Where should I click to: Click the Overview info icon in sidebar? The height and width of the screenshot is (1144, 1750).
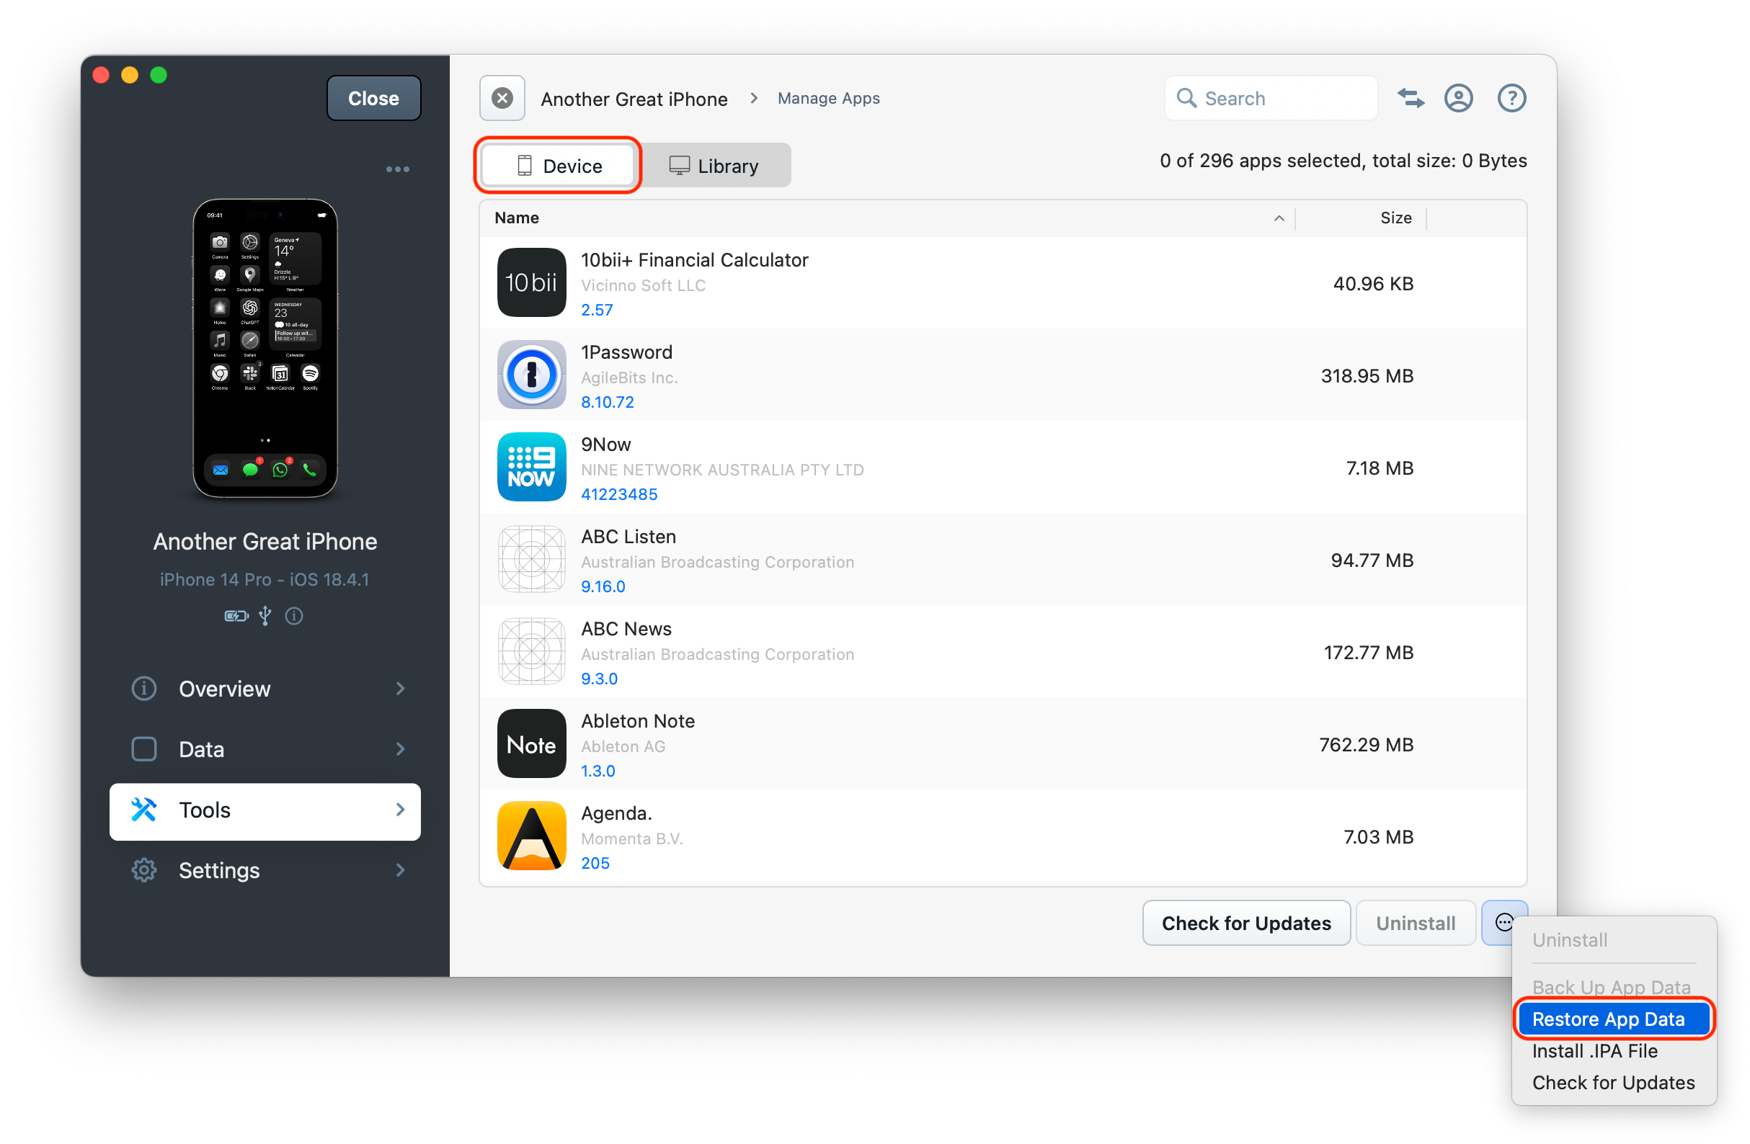click(144, 689)
